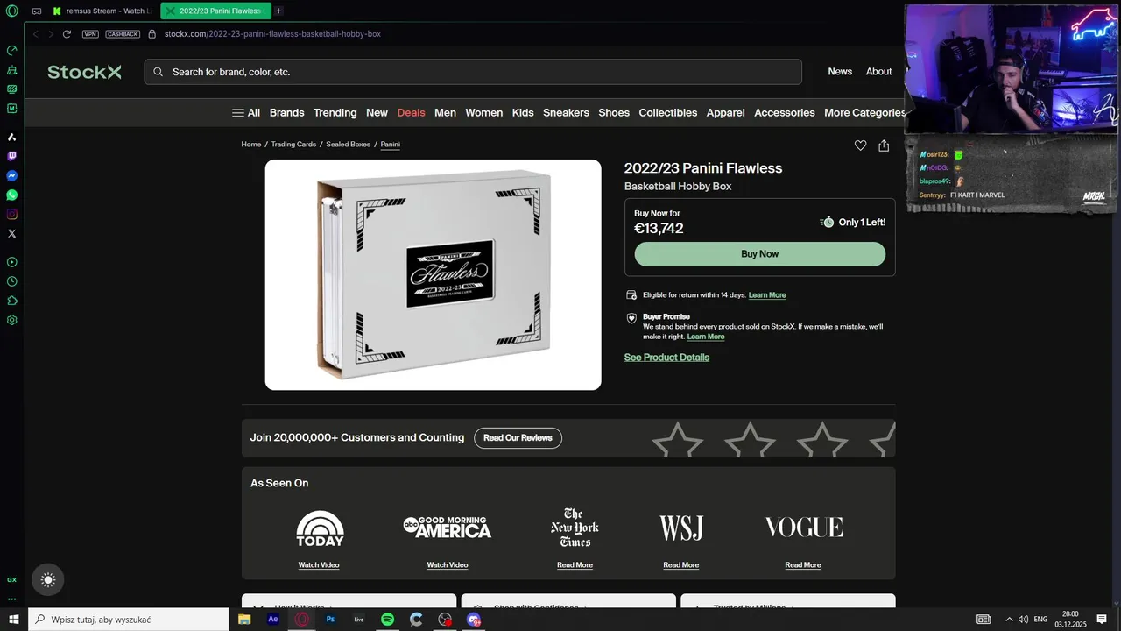Open the All categories hamburger menu
The width and height of the screenshot is (1121, 631).
246,112
